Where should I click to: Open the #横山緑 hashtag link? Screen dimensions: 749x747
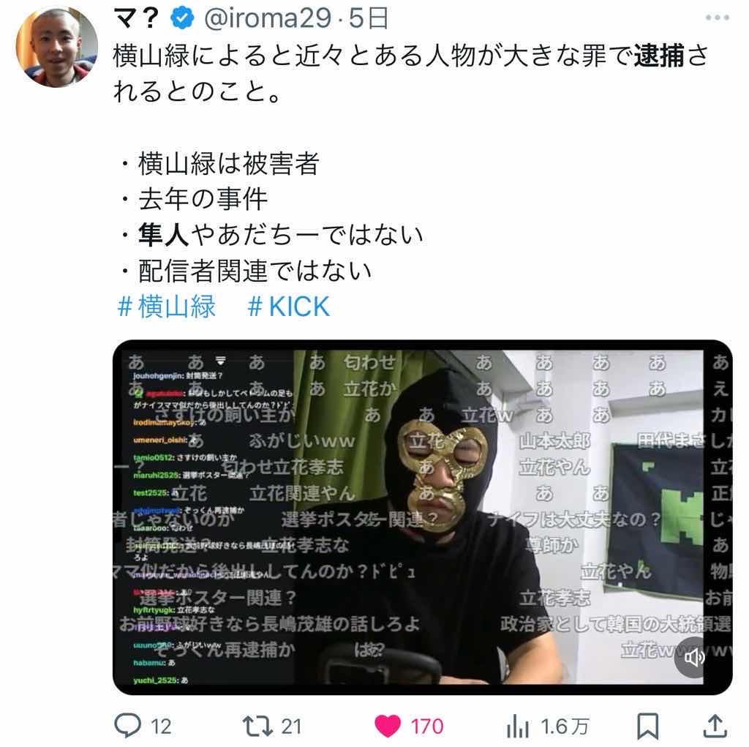pyautogui.click(x=166, y=306)
